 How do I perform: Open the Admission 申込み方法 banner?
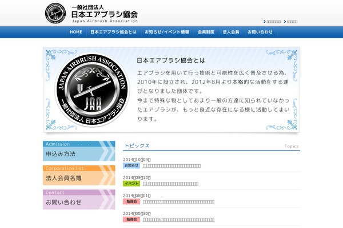(x=79, y=151)
